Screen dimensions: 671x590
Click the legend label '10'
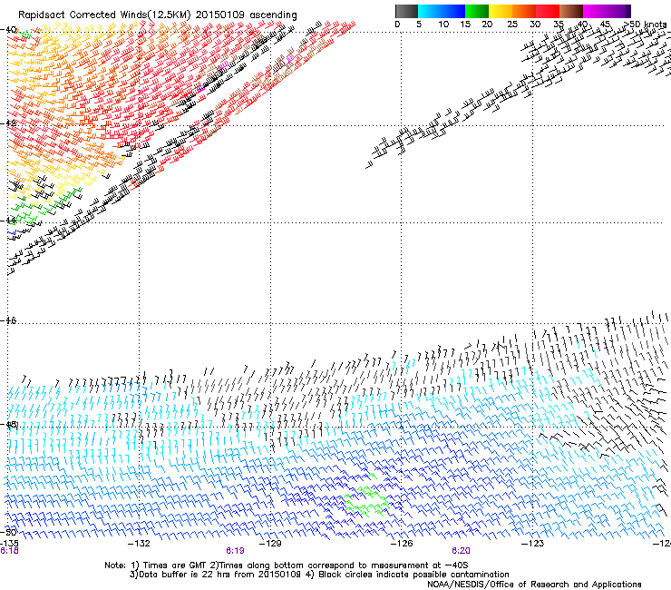[x=443, y=24]
